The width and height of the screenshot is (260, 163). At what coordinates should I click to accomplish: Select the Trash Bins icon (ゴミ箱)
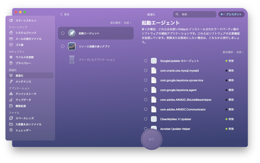click(11, 45)
